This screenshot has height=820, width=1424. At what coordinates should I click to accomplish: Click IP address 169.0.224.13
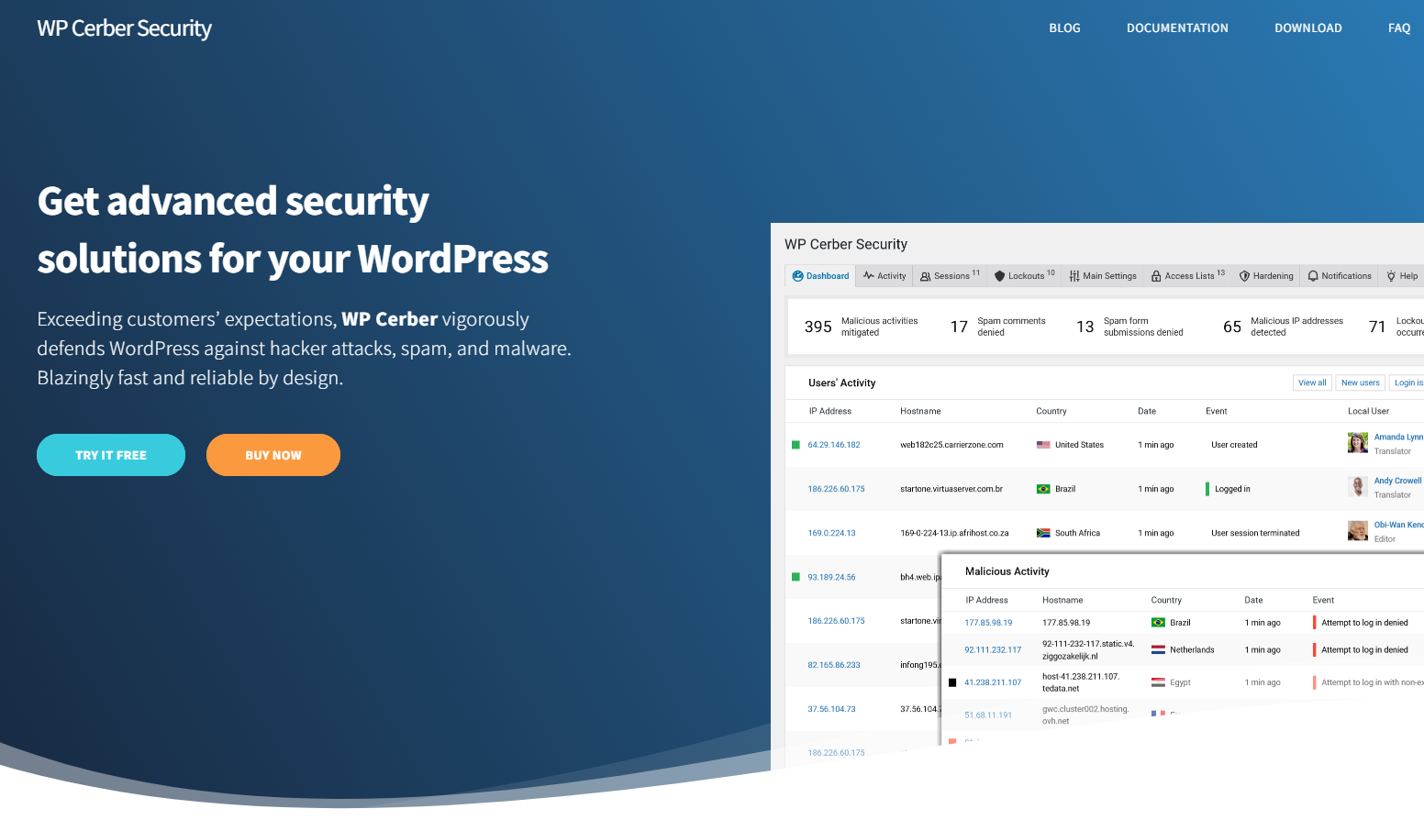point(831,533)
